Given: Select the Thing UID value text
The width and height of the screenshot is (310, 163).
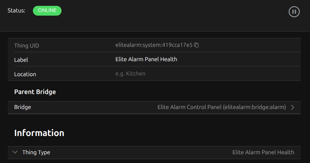Looking at the screenshot, I should [154, 45].
